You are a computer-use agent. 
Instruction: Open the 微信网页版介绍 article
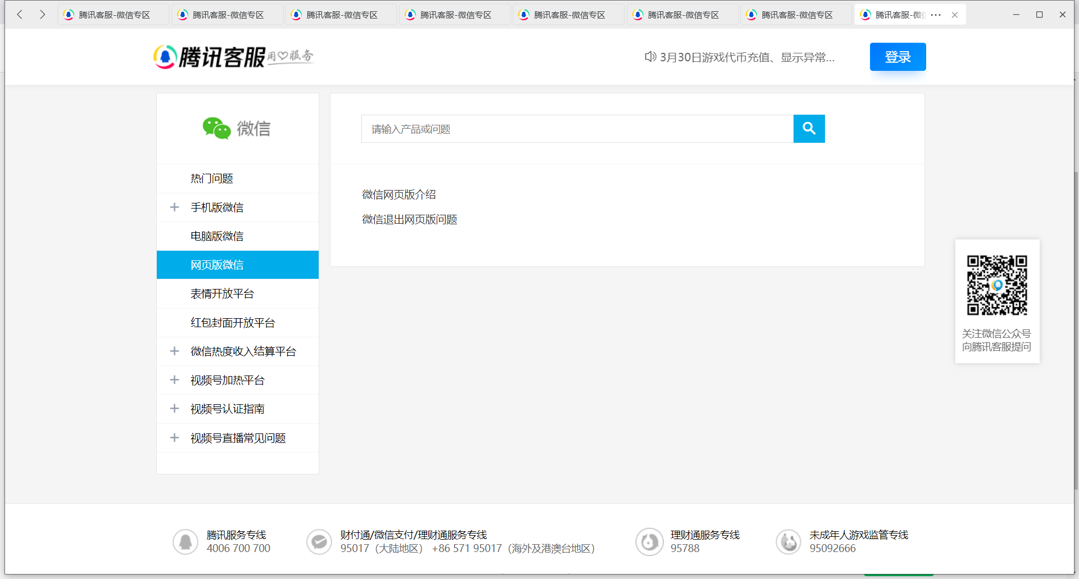tap(399, 194)
